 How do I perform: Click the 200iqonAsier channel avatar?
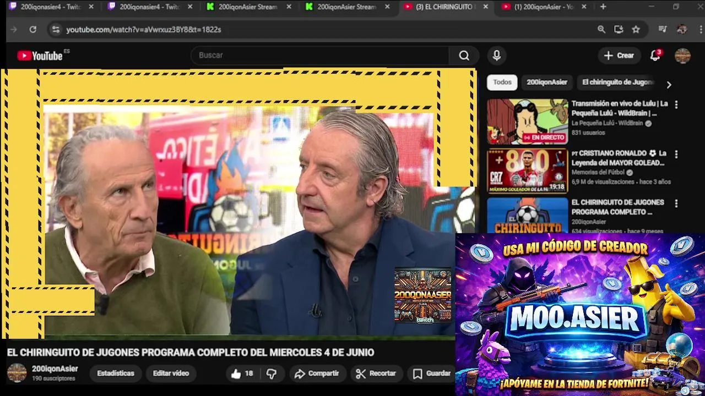(x=17, y=373)
